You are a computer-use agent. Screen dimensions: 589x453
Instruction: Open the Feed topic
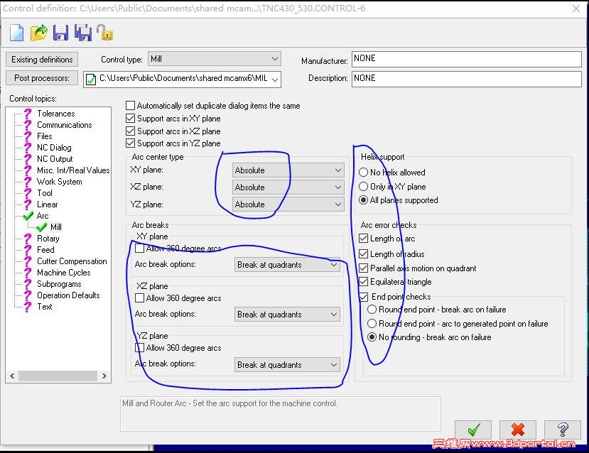point(45,250)
